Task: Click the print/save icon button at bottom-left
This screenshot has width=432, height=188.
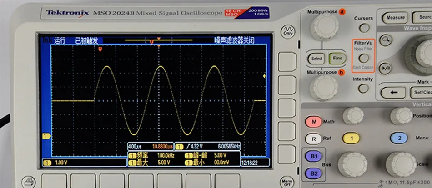Action: [29, 182]
